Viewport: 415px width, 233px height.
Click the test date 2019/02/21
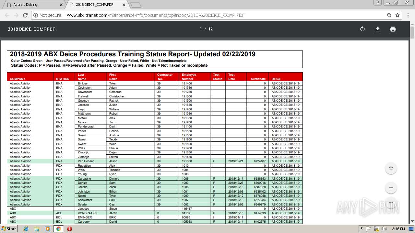tap(236, 161)
